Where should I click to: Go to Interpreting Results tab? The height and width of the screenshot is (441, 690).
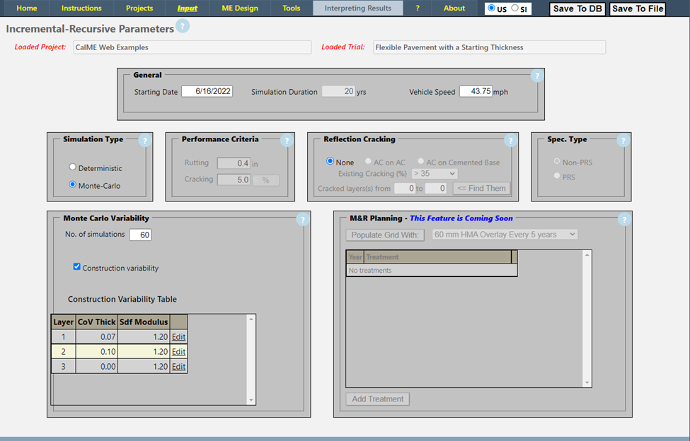point(357,8)
